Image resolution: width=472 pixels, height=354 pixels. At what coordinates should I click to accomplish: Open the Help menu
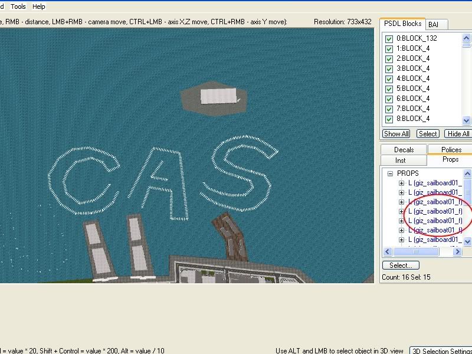(x=38, y=6)
